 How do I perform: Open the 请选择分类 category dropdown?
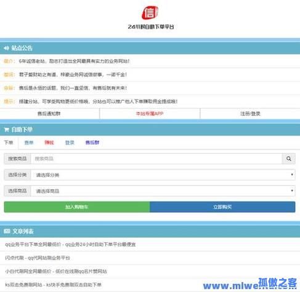pos(163,175)
